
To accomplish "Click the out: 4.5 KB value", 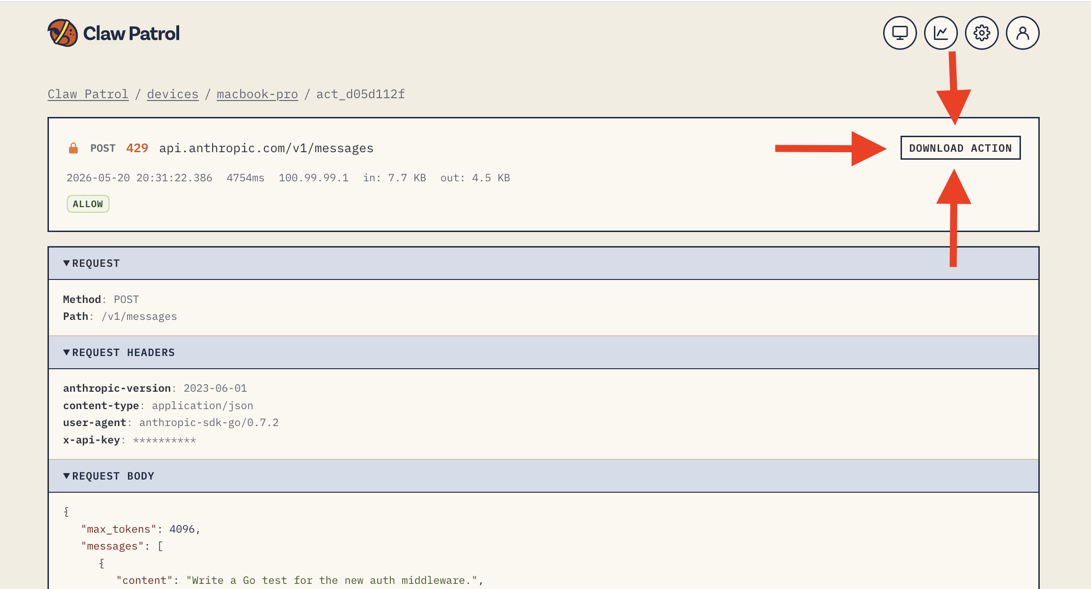I will (475, 178).
